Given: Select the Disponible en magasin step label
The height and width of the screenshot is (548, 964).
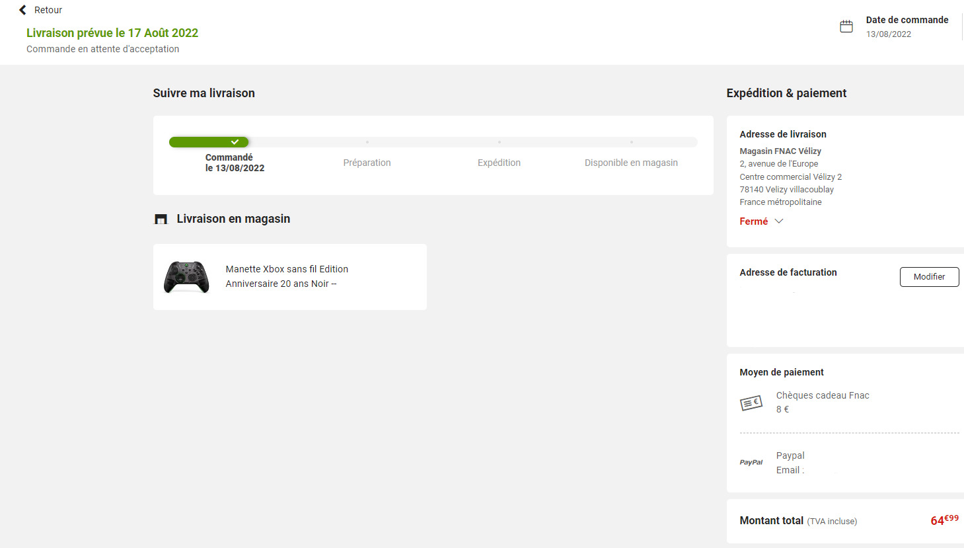Looking at the screenshot, I should click(631, 163).
